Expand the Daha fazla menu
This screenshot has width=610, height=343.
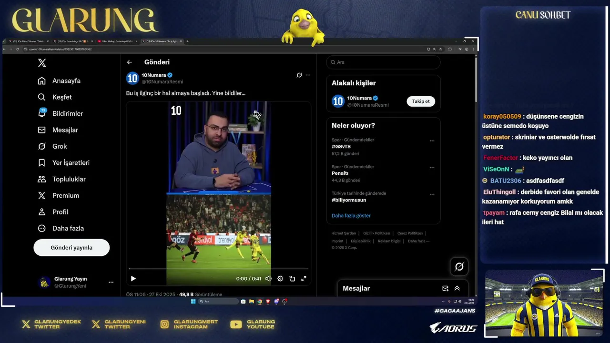(x=61, y=228)
